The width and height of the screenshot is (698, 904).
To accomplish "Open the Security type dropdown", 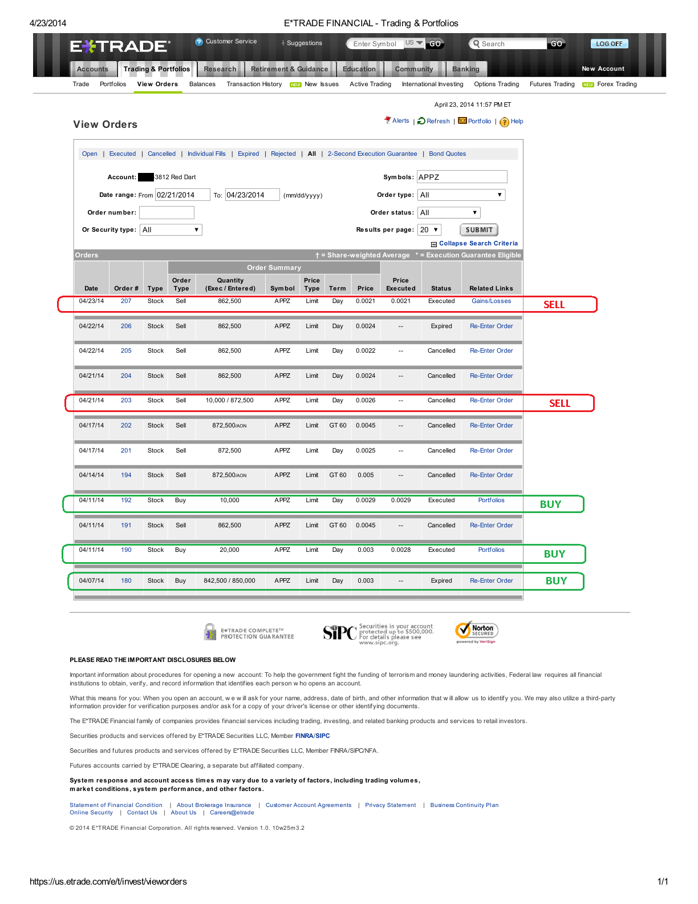I will (171, 229).
